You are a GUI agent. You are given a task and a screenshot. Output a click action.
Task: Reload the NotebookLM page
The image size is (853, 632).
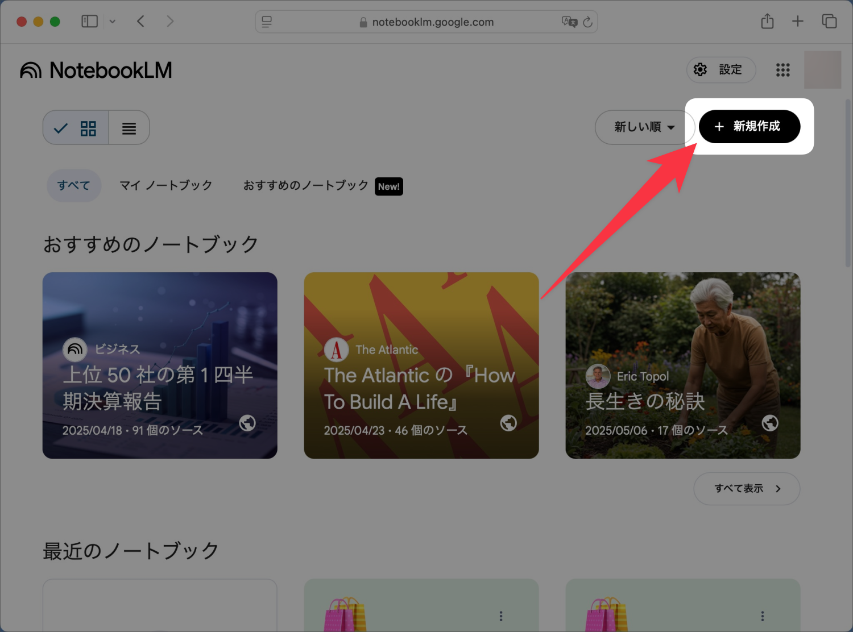point(587,22)
